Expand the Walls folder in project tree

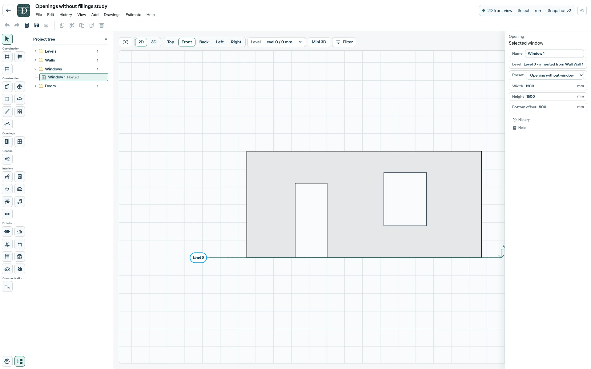36,60
